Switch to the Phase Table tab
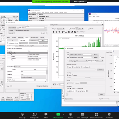This screenshot has height=119, width=119. 21,37
